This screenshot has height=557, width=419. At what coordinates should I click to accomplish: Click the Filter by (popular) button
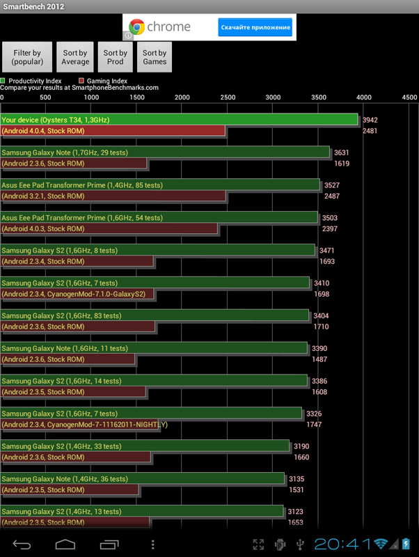tap(27, 57)
